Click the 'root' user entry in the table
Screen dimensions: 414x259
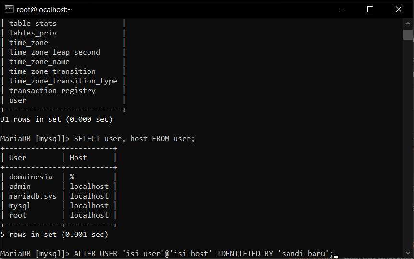coord(18,215)
